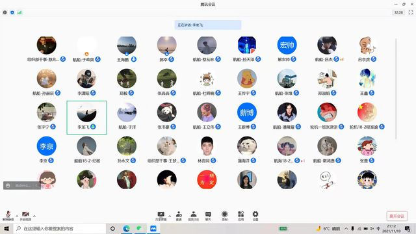
Task: Start recording with the record icon
Action: click(225, 216)
